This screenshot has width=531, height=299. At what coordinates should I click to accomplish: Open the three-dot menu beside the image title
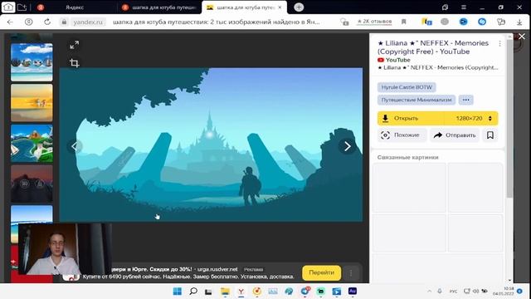499,43
